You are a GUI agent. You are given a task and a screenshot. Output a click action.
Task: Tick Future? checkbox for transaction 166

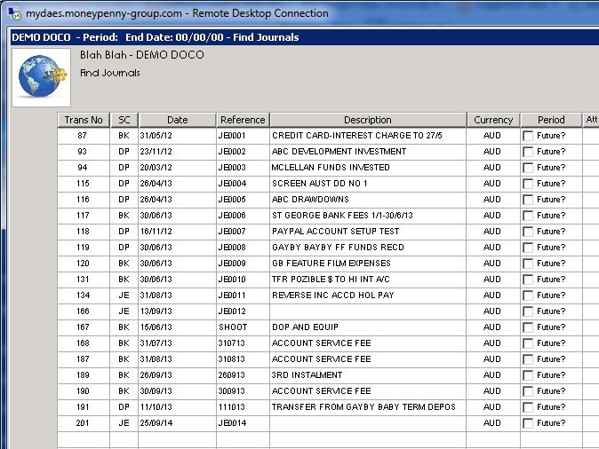pos(528,311)
